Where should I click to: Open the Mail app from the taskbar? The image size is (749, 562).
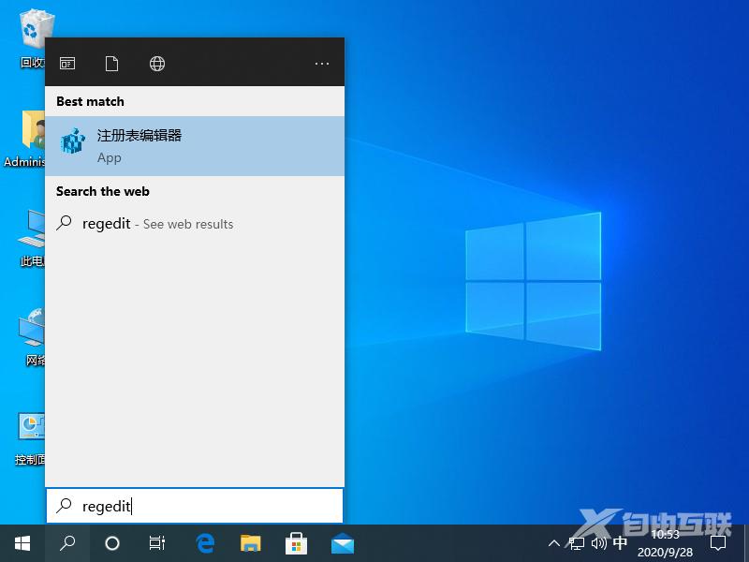click(343, 543)
